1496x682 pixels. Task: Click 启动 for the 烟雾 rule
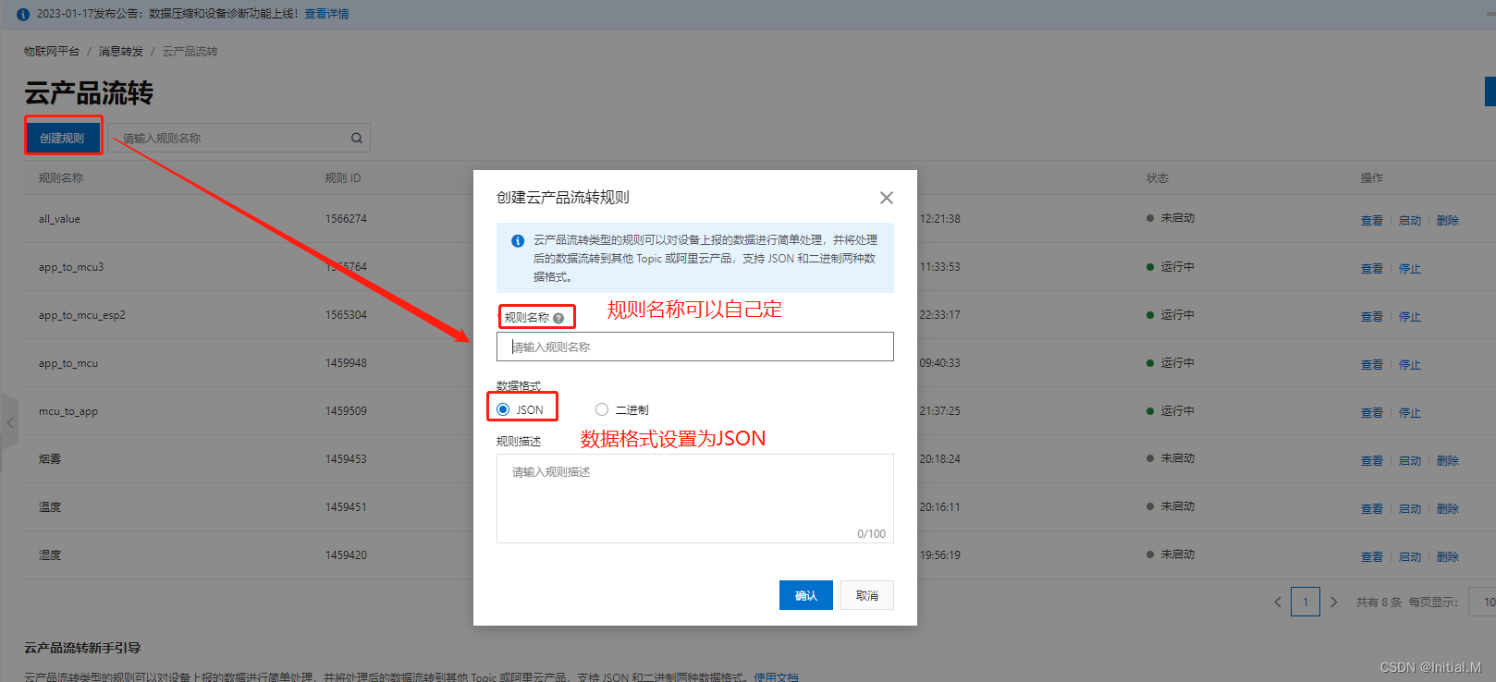tap(1410, 460)
